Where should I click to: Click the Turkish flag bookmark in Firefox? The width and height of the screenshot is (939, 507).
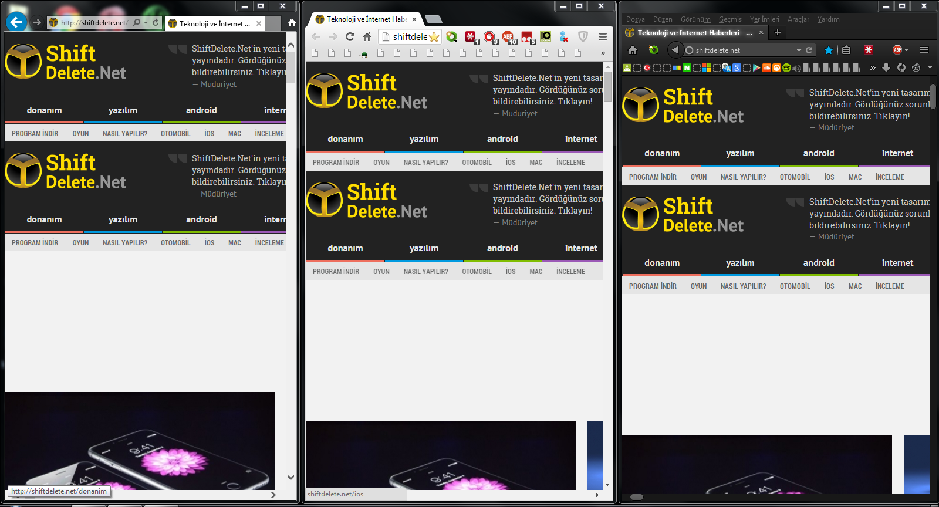pos(647,67)
